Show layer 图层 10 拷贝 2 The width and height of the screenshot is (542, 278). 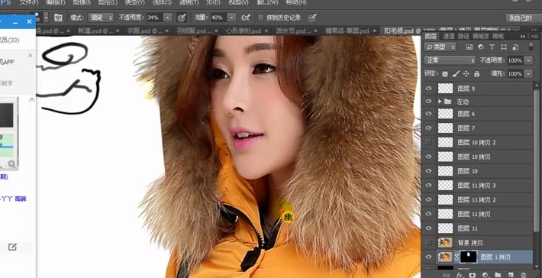(x=428, y=142)
